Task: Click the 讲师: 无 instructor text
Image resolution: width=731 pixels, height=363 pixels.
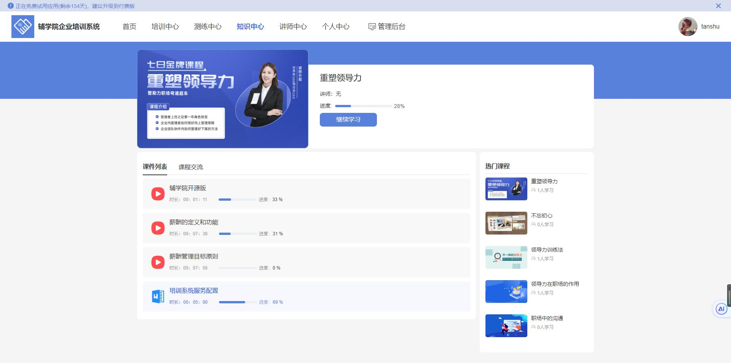Action: (x=330, y=94)
